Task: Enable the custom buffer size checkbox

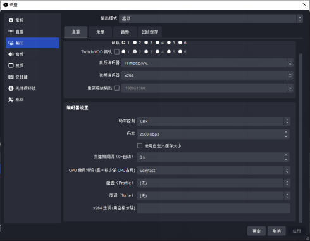Action: coord(140,146)
